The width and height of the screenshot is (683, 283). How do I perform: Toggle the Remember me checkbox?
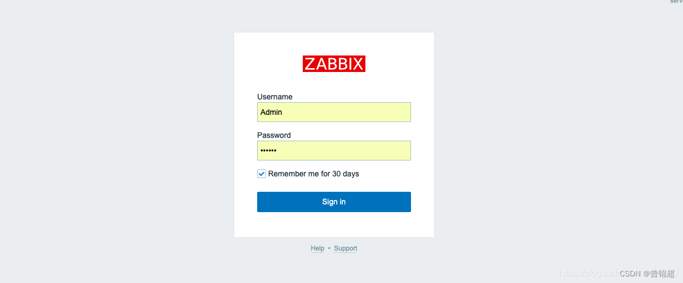262,174
